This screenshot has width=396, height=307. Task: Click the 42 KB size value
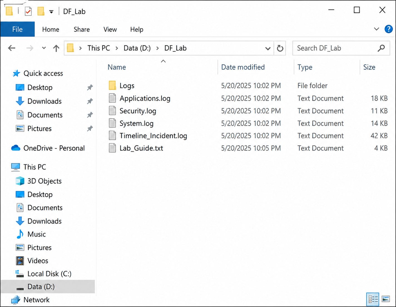point(379,136)
